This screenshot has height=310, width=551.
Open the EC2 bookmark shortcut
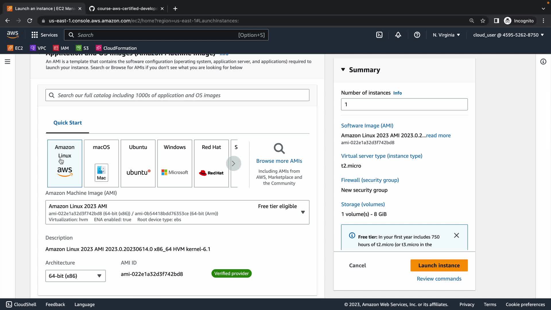pos(15,48)
